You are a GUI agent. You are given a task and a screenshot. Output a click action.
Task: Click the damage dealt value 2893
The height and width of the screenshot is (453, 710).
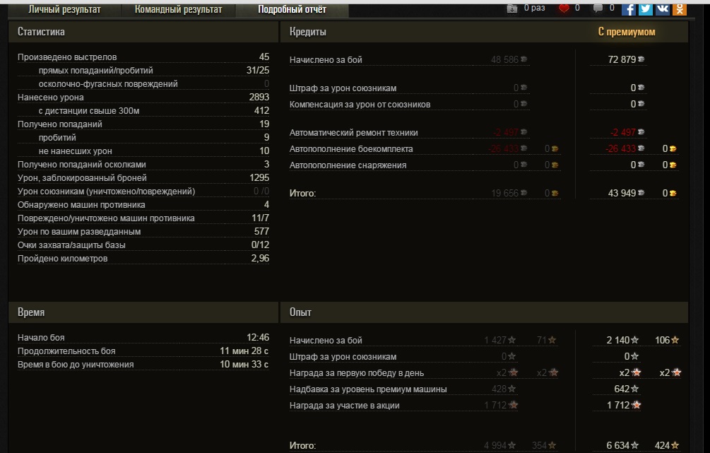(x=259, y=97)
